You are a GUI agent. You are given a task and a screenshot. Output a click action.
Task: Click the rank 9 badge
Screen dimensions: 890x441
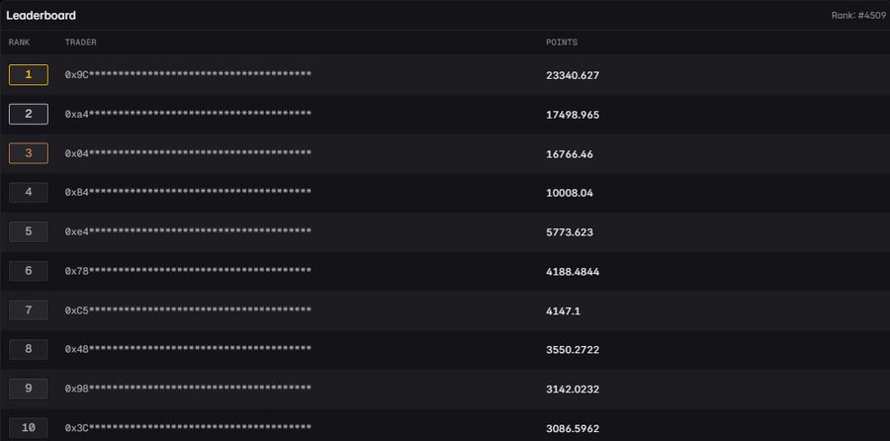tap(29, 389)
